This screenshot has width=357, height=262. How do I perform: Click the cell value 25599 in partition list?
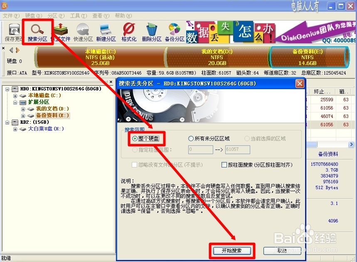pyautogui.click(x=327, y=100)
